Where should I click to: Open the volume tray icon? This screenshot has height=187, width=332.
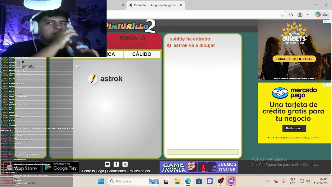coord(308,181)
